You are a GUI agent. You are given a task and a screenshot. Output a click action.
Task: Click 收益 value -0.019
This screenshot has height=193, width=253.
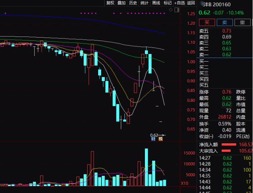pyautogui.click(x=225, y=136)
